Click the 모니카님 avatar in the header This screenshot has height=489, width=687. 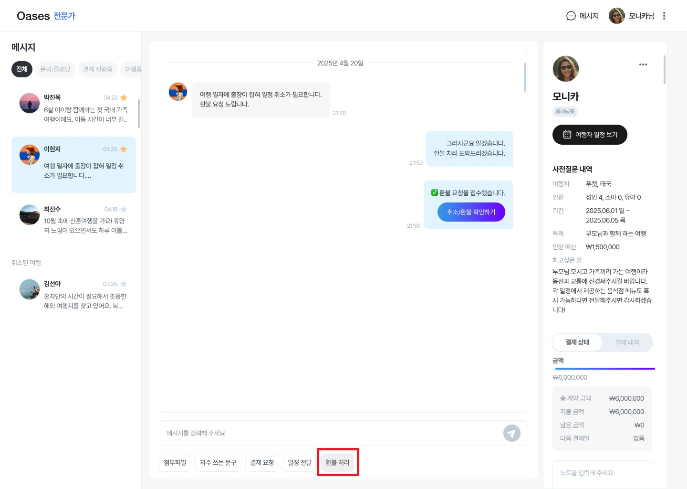click(x=616, y=16)
